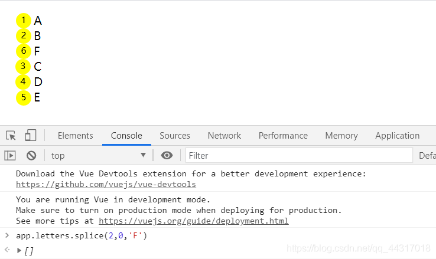This screenshot has width=436, height=259.
Task: Click the yellow badge numbered 1
Action: pyautogui.click(x=24, y=21)
